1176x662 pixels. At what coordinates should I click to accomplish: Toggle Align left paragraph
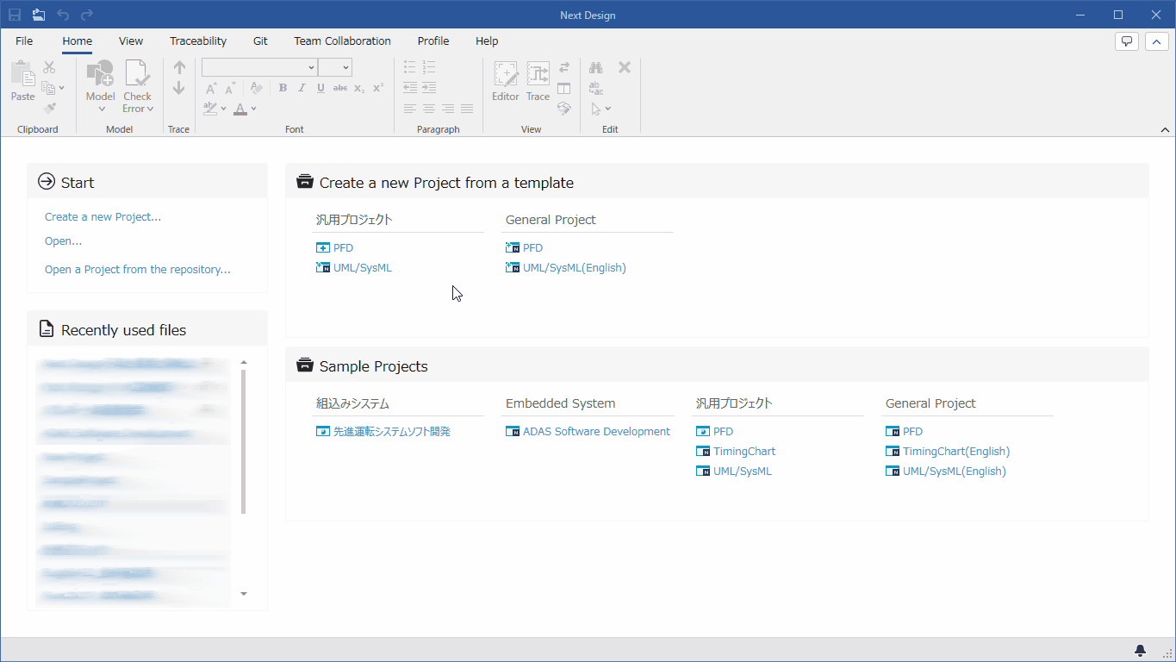(x=409, y=109)
